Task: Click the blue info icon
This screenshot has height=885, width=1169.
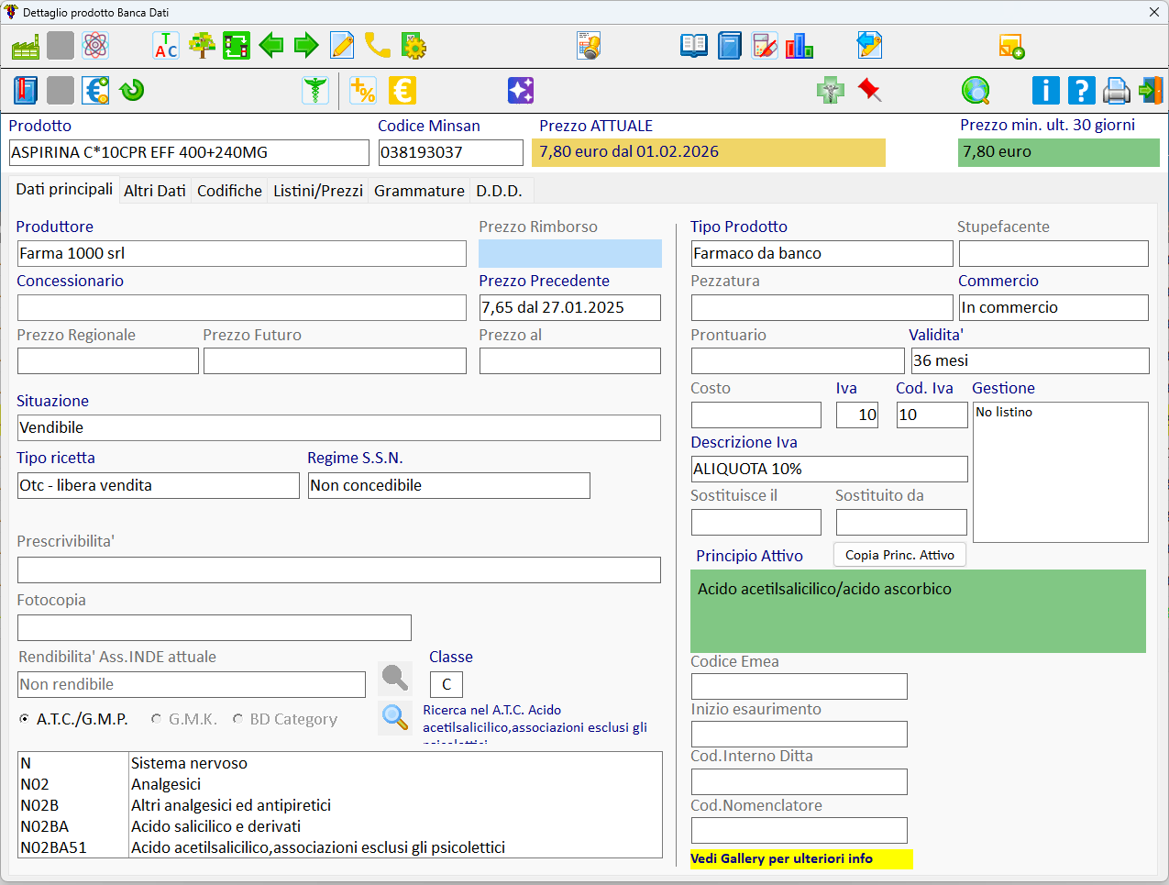Action: pyautogui.click(x=1046, y=90)
